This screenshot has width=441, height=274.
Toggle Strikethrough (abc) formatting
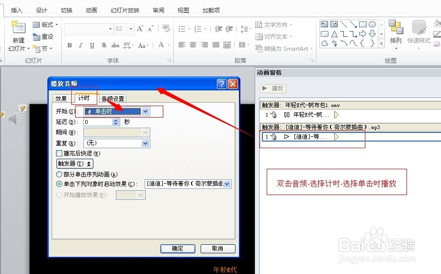coord(115,45)
